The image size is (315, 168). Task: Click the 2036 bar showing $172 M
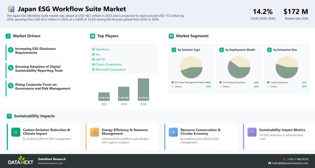143,89
